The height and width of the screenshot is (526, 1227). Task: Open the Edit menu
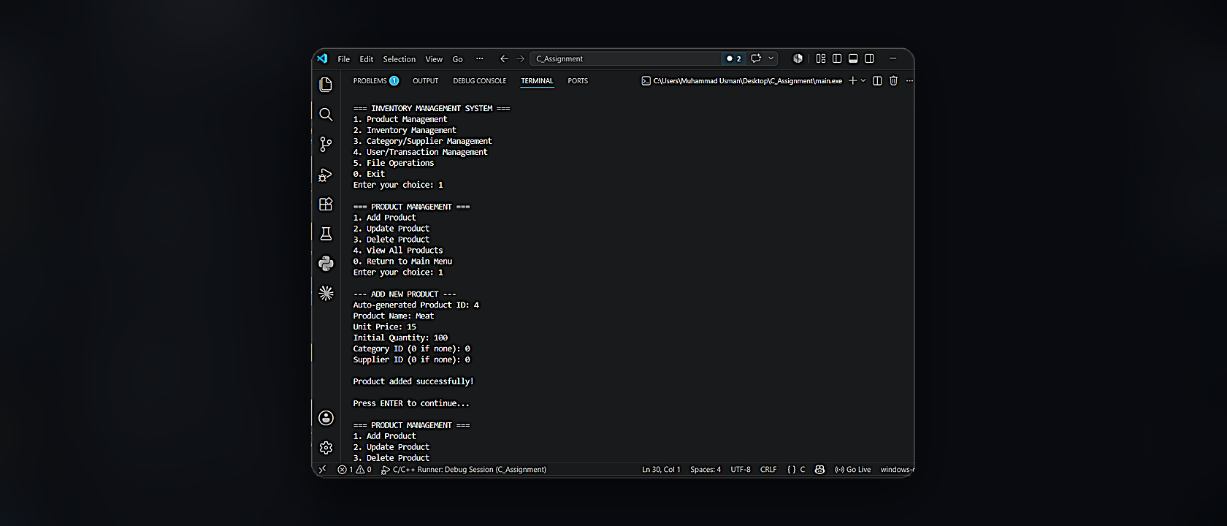(x=366, y=59)
